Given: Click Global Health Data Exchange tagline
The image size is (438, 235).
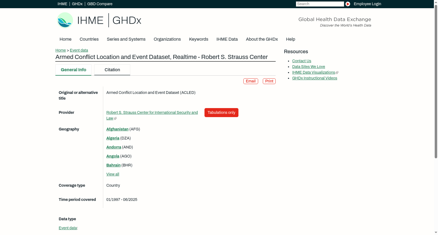Looking at the screenshot, I should point(335,19).
